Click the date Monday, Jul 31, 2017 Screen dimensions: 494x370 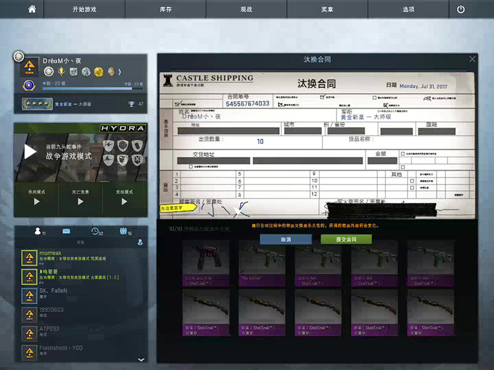point(423,86)
